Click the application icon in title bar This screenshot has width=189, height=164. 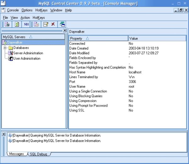[3, 3]
